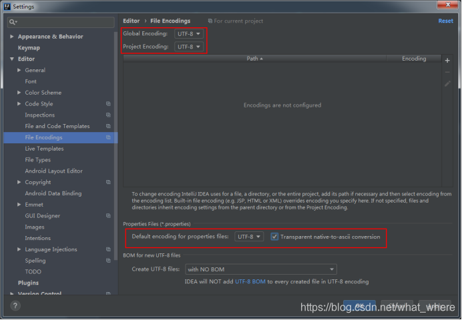Viewport: 462px width, 320px height.
Task: Click the help question mark icon
Action: click(x=15, y=306)
